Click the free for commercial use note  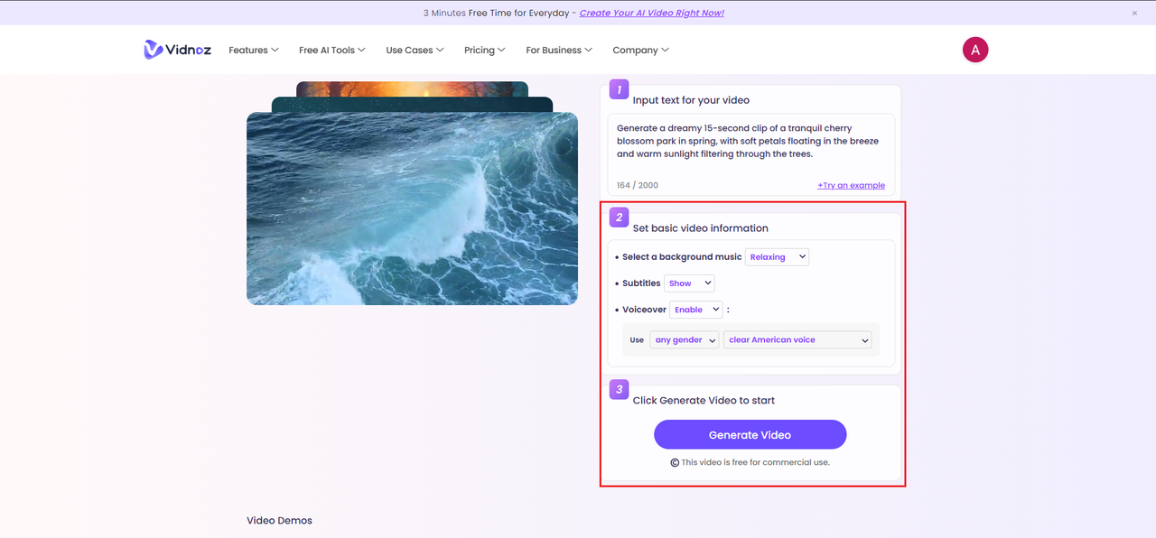750,462
